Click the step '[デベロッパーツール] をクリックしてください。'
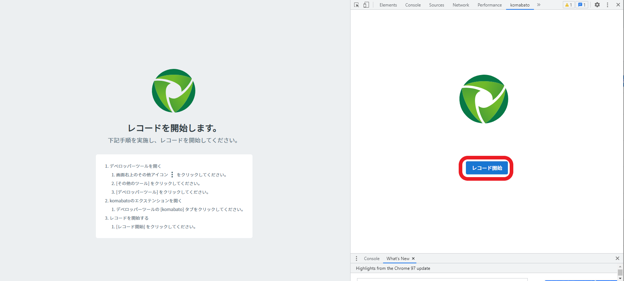 pos(162,192)
